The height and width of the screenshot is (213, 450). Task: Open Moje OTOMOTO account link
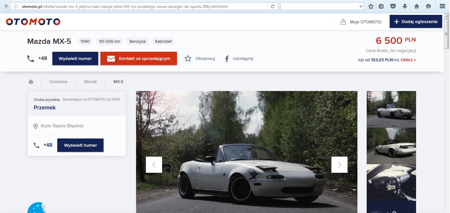[366, 22]
